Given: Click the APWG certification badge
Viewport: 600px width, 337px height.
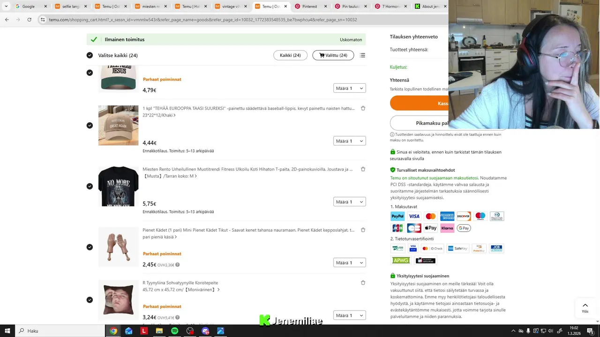Looking at the screenshot, I should pos(401,260).
